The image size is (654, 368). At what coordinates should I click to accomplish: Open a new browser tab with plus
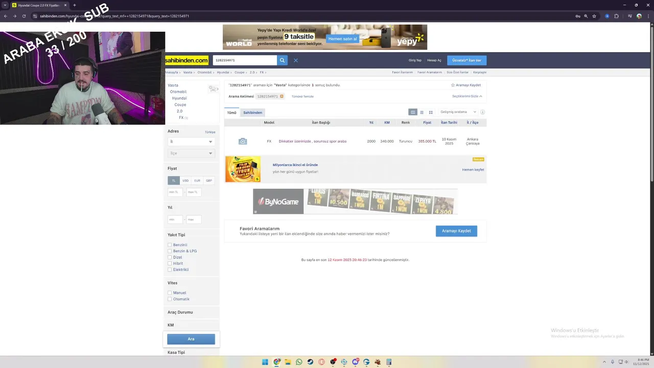(75, 5)
